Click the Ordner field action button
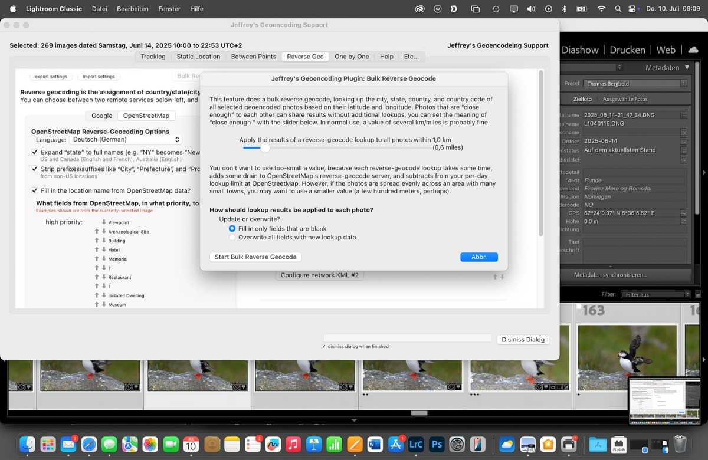708x460 pixels. (x=683, y=142)
